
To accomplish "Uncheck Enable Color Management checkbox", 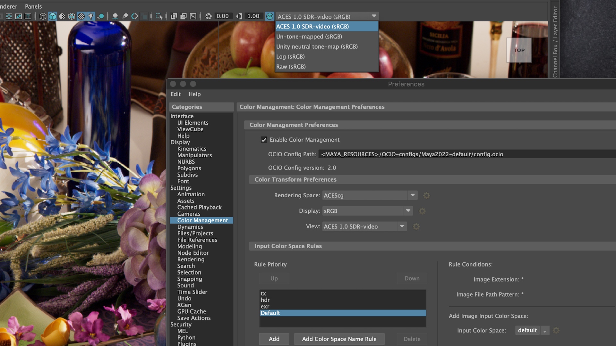I will point(264,140).
